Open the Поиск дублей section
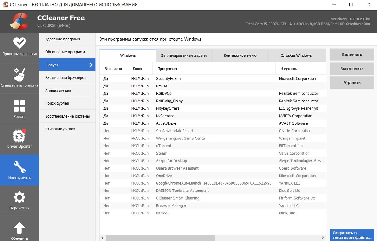The height and width of the screenshot is (241, 377). coord(67,103)
